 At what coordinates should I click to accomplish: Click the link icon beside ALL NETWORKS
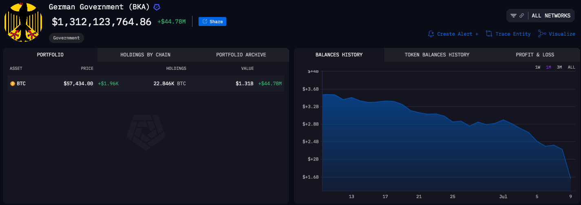coord(521,16)
